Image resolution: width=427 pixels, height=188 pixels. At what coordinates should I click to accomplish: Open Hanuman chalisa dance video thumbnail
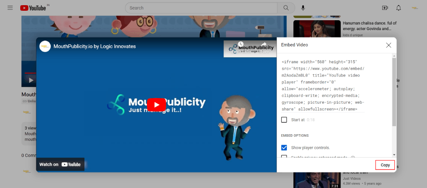tap(317, 28)
